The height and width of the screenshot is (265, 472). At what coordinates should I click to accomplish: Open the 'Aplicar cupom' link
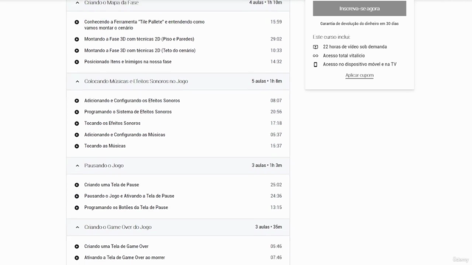(359, 75)
